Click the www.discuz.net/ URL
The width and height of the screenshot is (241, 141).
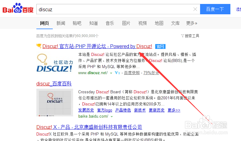93,73
